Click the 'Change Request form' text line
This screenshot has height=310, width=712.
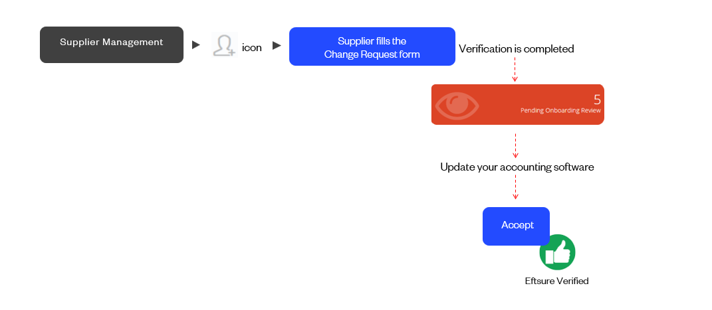372,54
